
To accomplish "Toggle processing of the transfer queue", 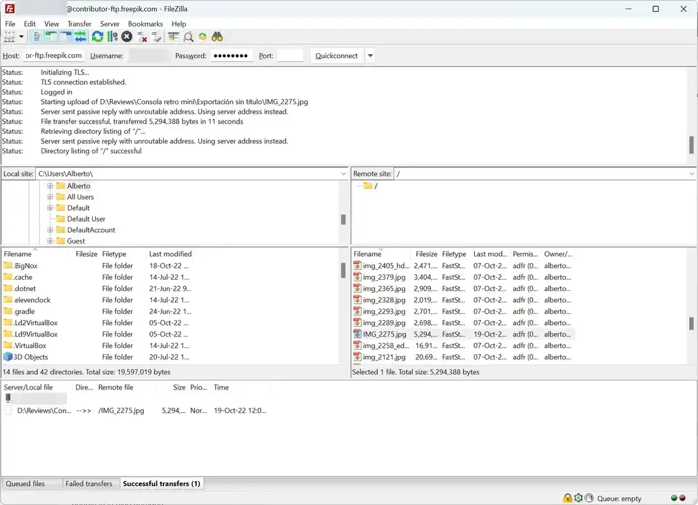I will point(112,37).
